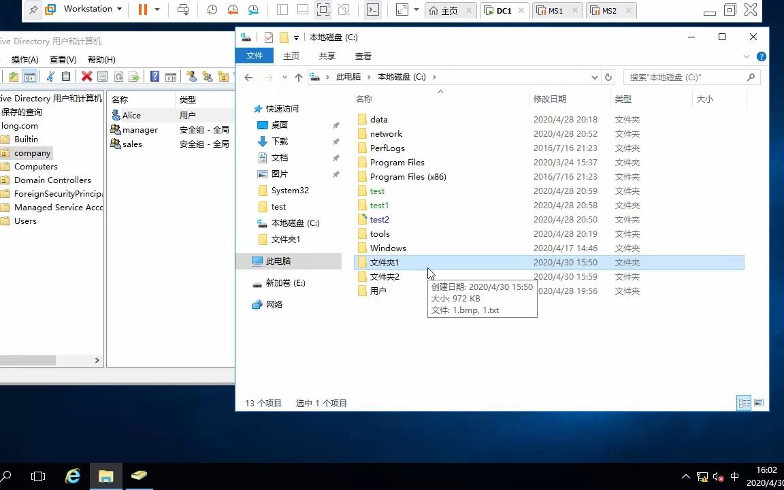Switch to the MS2 VM tab
The width and height of the screenshot is (784, 490).
pyautogui.click(x=610, y=10)
